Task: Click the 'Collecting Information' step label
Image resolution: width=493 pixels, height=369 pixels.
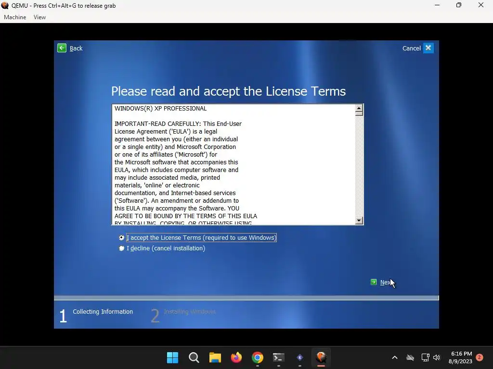Action: [103, 311]
